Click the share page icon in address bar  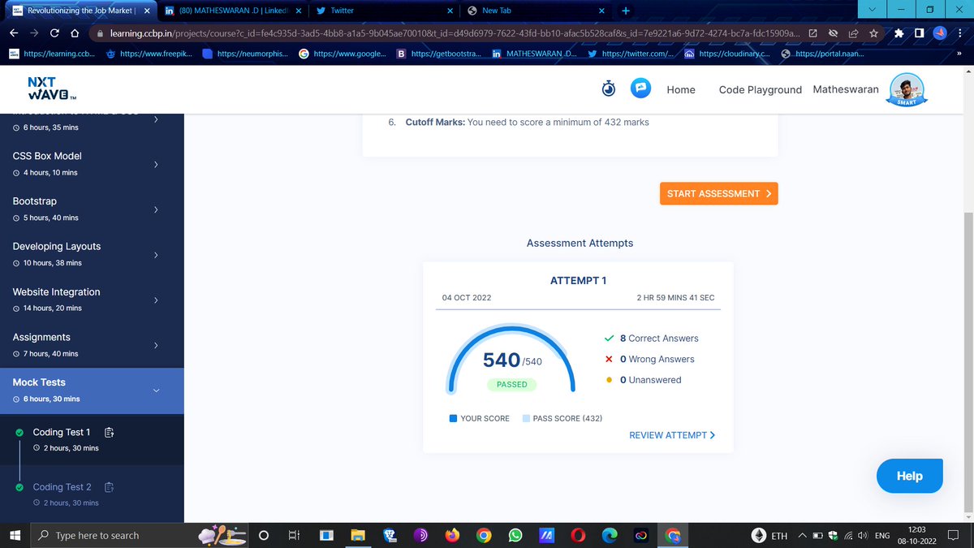tap(853, 33)
